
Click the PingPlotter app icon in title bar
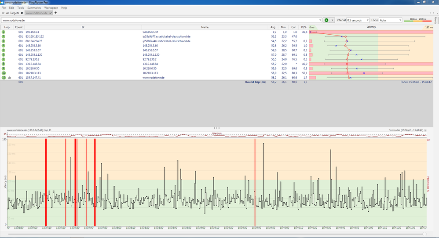pyautogui.click(x=2, y=2)
